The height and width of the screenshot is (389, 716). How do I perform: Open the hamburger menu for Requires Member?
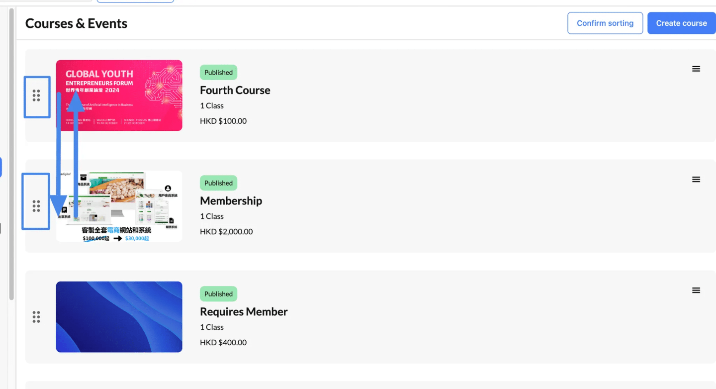click(x=696, y=291)
